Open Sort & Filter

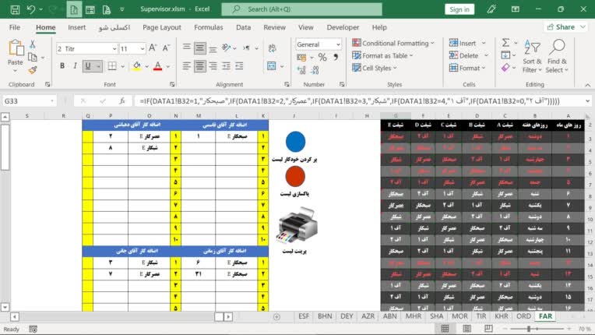[532, 56]
